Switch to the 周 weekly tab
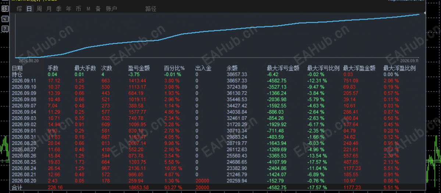 pos(39,9)
